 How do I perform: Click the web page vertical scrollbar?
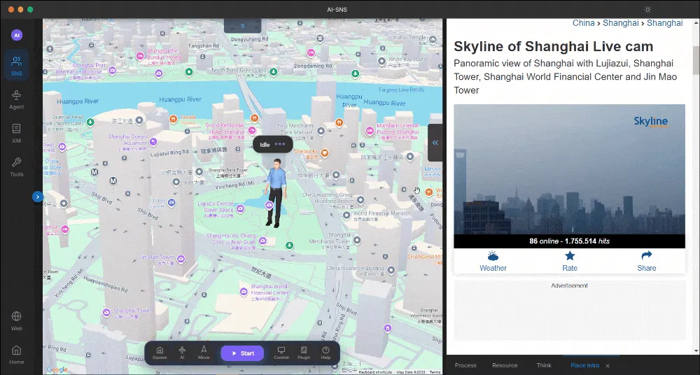tap(696, 60)
